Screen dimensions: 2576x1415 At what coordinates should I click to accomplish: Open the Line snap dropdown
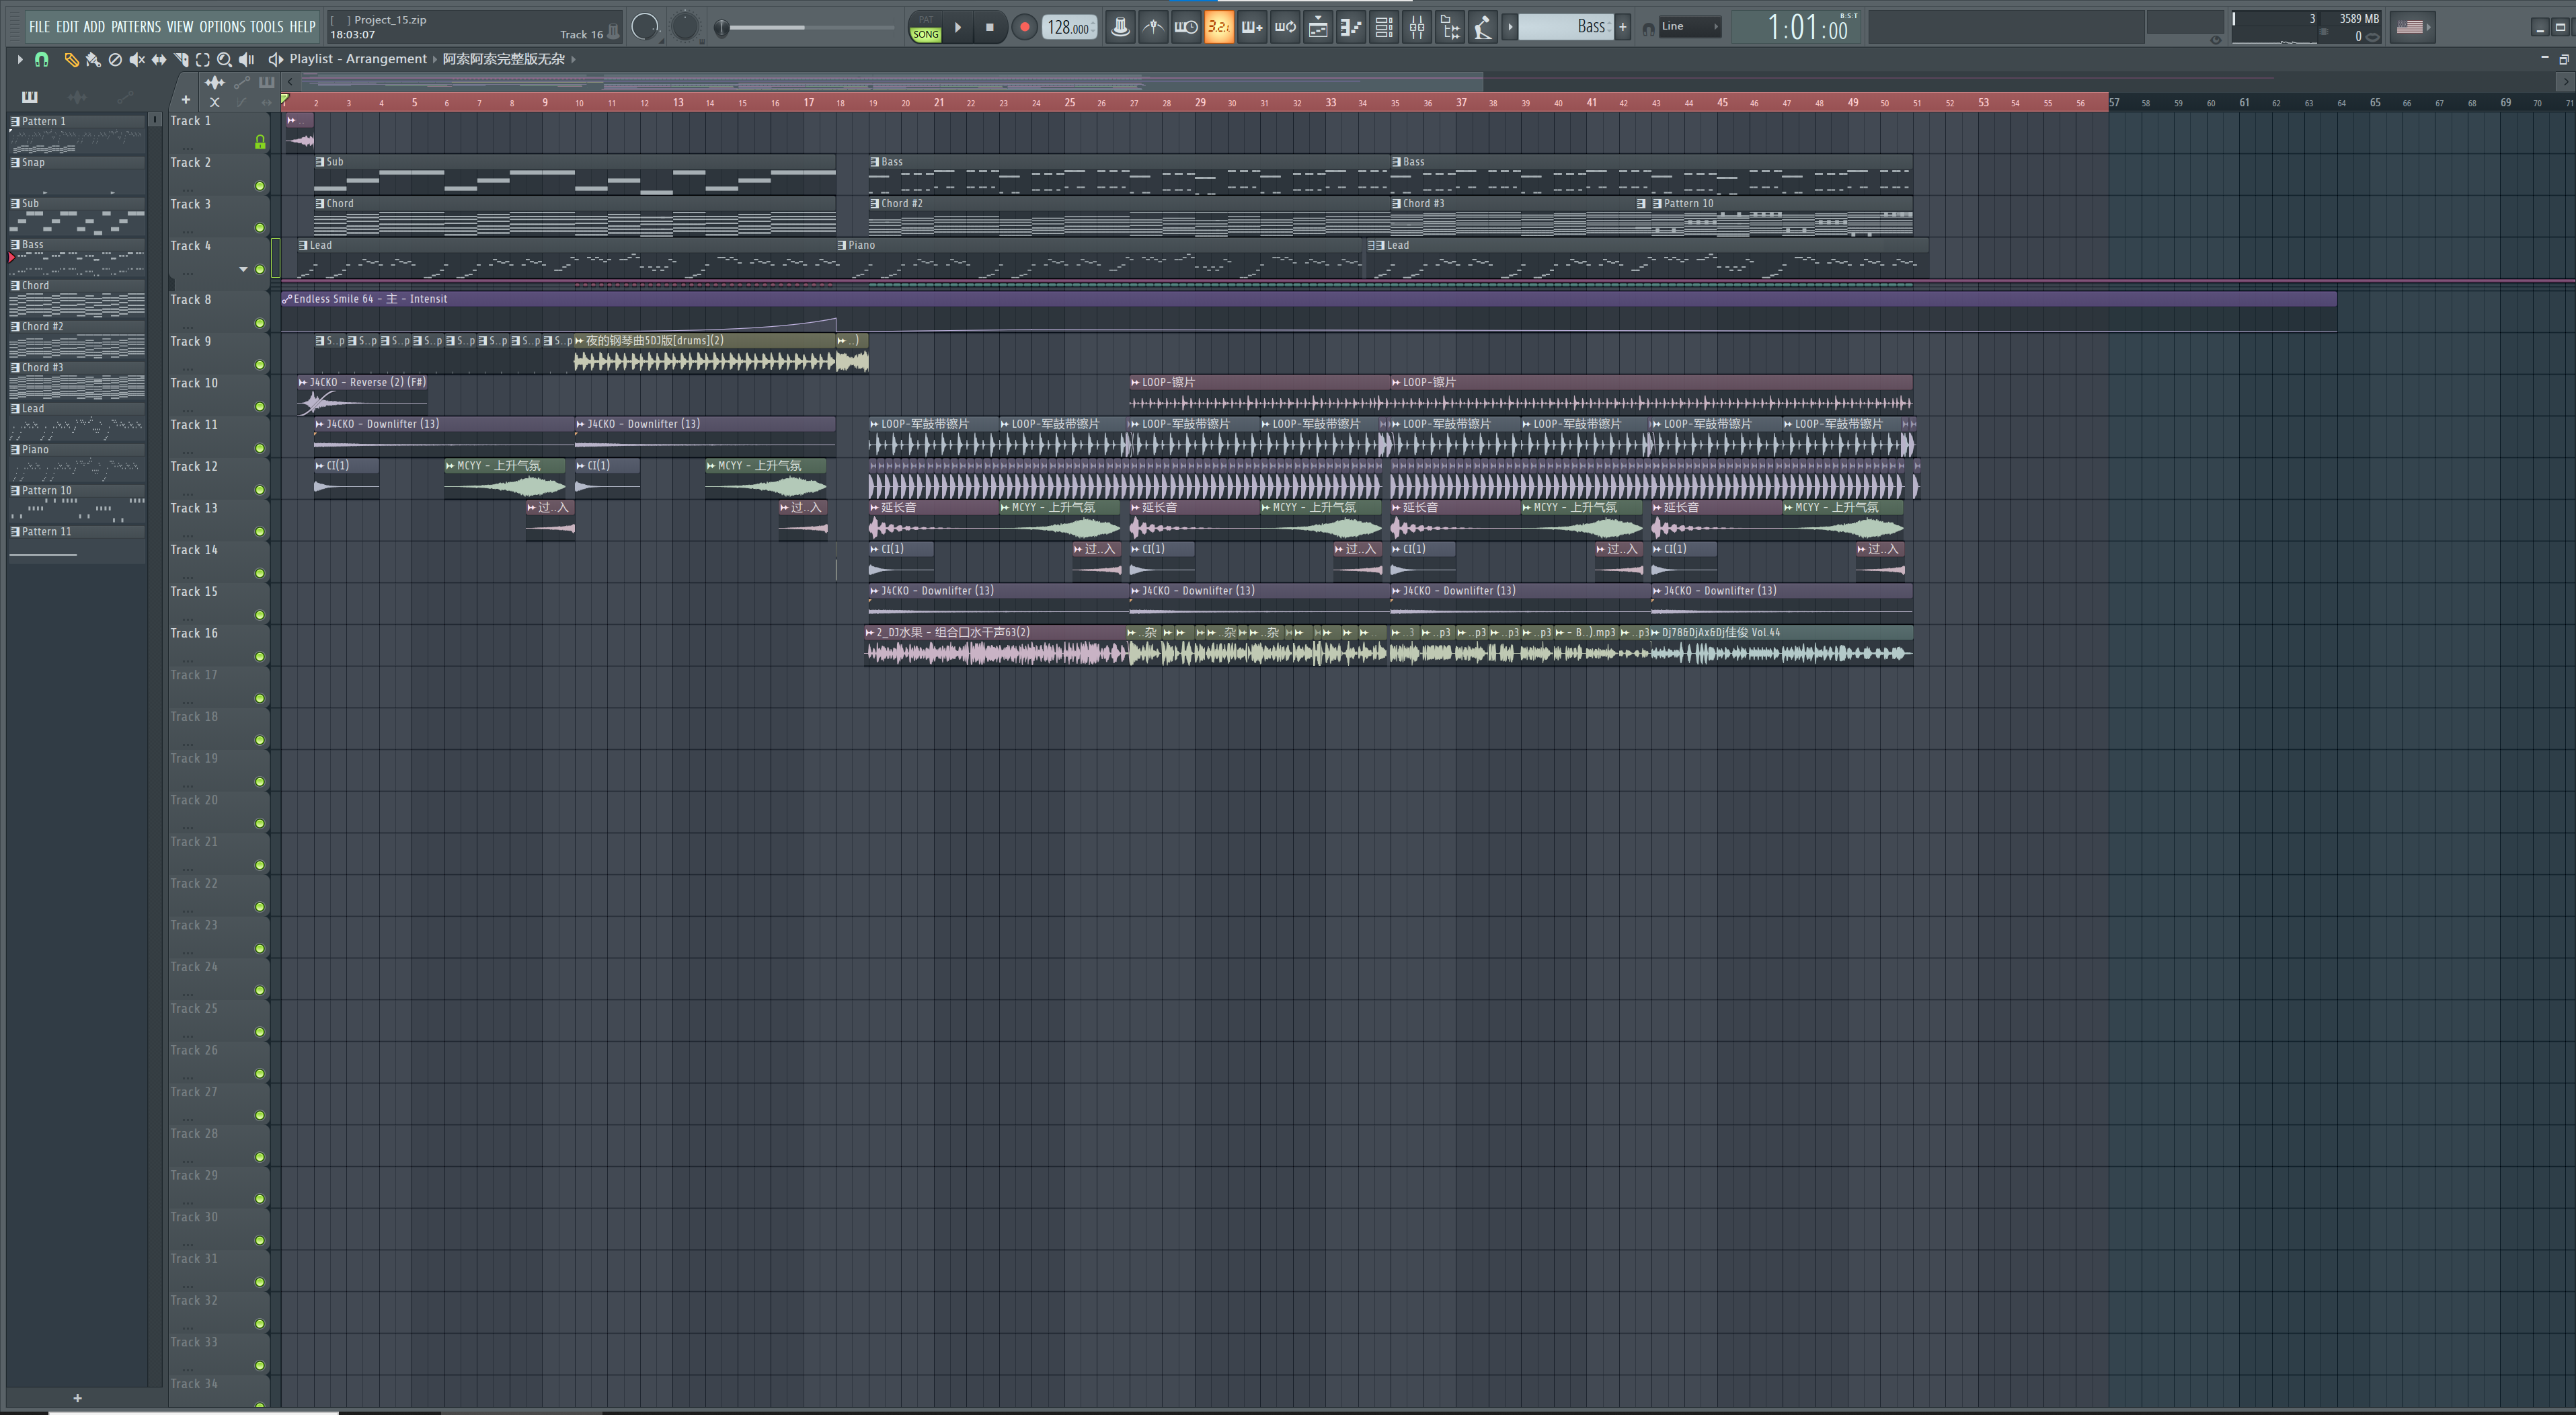point(1689,27)
